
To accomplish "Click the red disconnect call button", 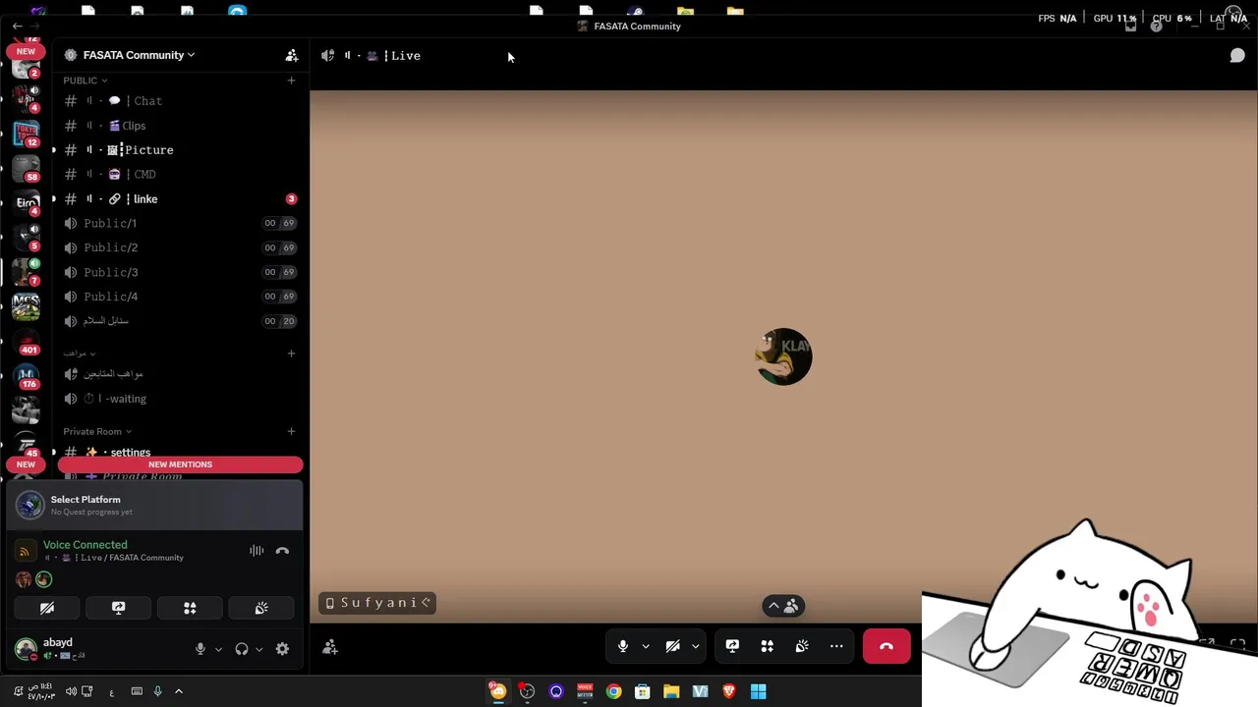I will pyautogui.click(x=886, y=646).
